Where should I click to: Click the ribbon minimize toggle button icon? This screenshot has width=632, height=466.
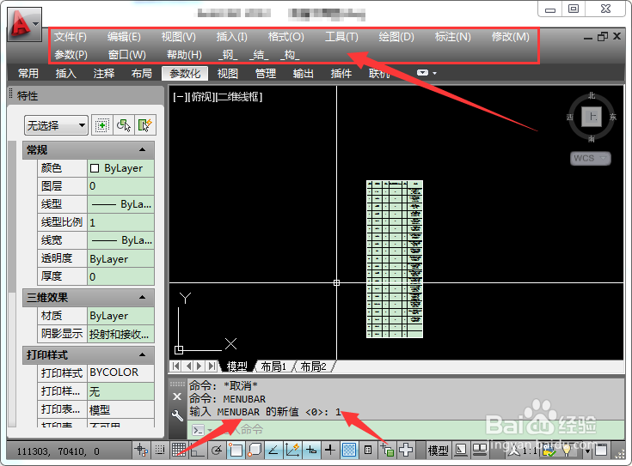(x=422, y=73)
